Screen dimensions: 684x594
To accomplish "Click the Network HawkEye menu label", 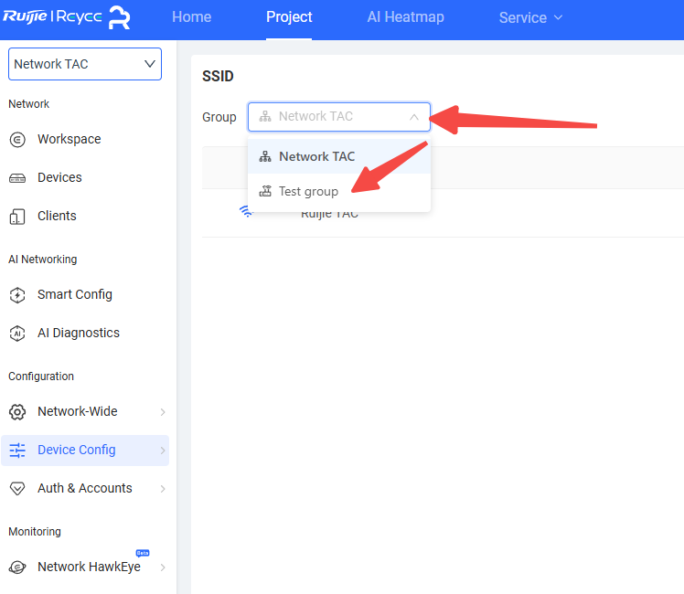I will (x=89, y=567).
